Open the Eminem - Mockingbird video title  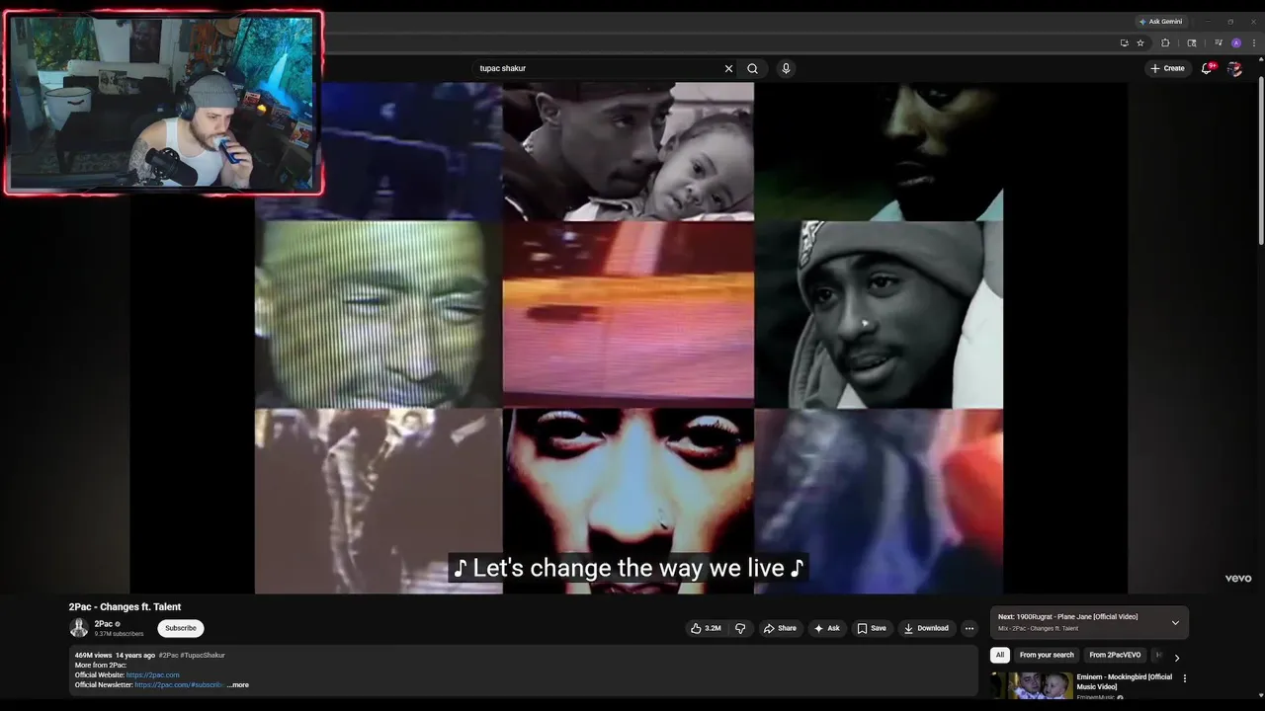1124,681
